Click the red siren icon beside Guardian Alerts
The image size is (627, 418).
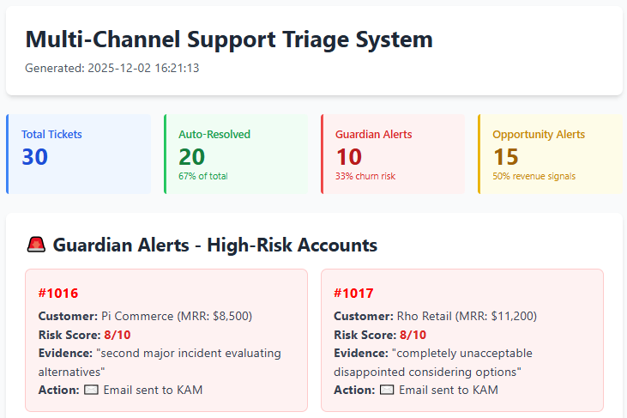click(36, 245)
